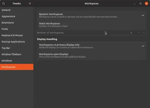Screen dimensions: 150x108
Task: Open the search icon in Tweaks header
Action: pyautogui.click(x=3, y=4)
